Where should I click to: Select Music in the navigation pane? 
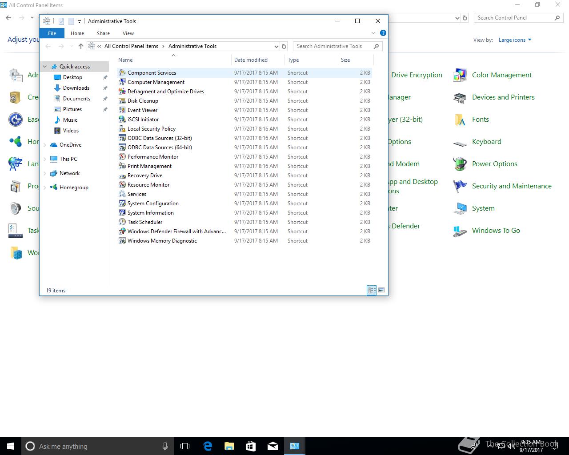click(70, 120)
